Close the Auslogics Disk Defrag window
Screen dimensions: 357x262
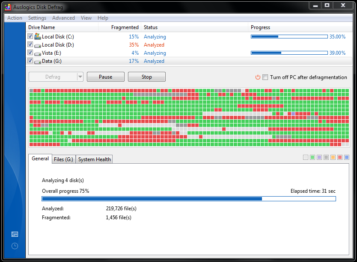[x=343, y=6]
